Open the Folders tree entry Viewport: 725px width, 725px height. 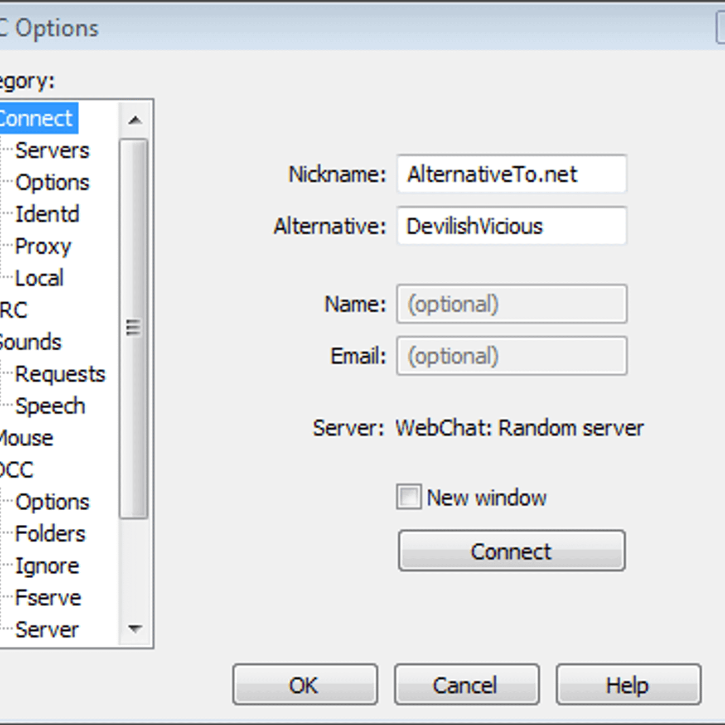(x=50, y=534)
